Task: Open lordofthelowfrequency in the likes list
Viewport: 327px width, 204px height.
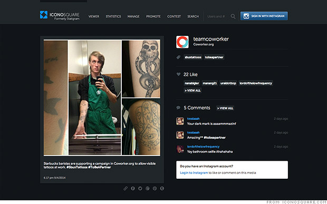Action: (x=256, y=83)
